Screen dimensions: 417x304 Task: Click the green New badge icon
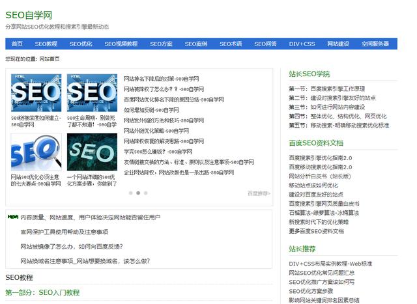click(x=13, y=217)
